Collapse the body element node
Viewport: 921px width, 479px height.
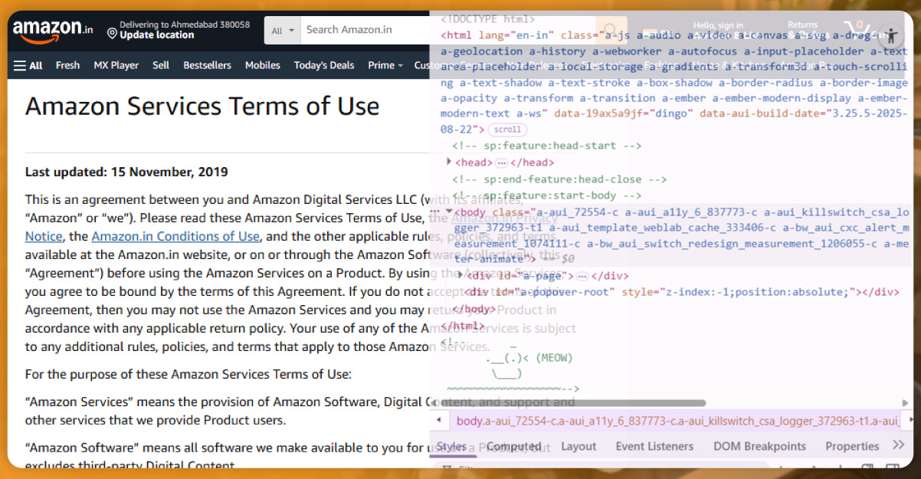tap(448, 212)
